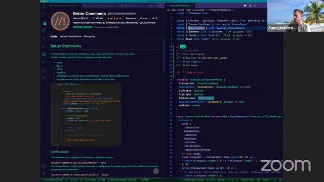Open Explorer view in activity bar
The image size is (324, 182).
point(44,7)
